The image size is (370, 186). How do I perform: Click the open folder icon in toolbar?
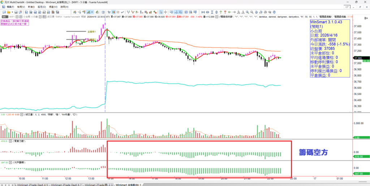[8, 12]
